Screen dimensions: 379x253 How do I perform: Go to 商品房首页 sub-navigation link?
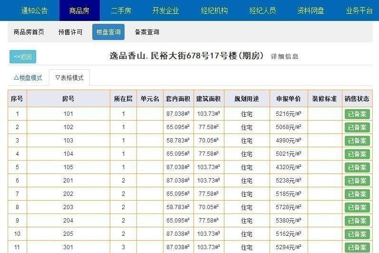pyautogui.click(x=29, y=32)
